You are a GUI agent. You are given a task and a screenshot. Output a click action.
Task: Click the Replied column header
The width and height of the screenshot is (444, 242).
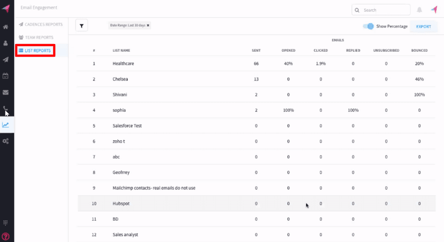point(353,50)
